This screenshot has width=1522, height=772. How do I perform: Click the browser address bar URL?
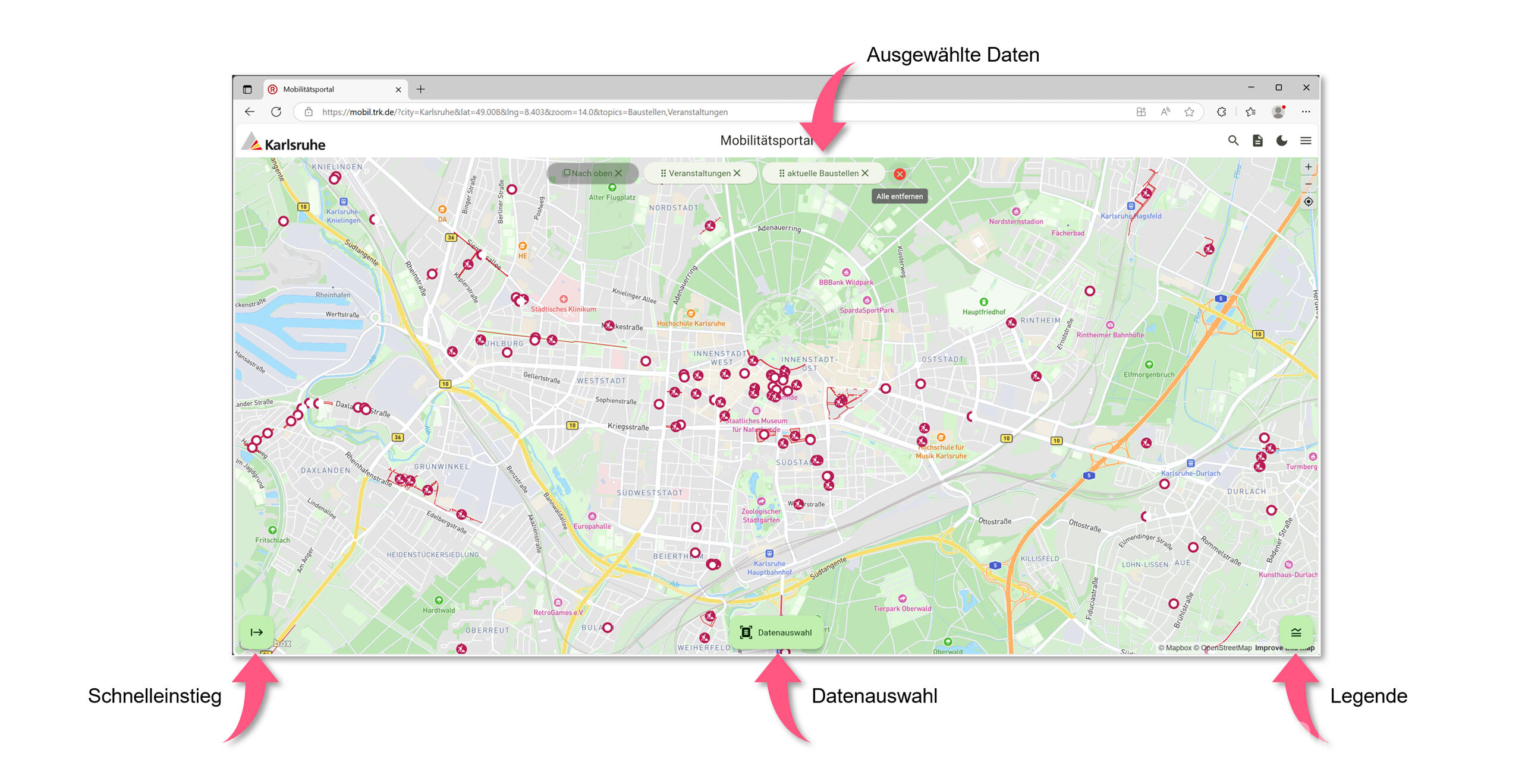pyautogui.click(x=595, y=112)
